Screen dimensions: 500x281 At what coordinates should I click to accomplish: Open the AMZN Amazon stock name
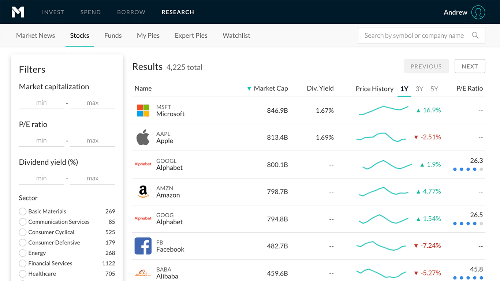pos(168,195)
